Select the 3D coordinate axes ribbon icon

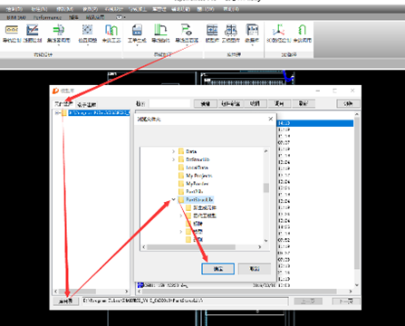click(278, 30)
